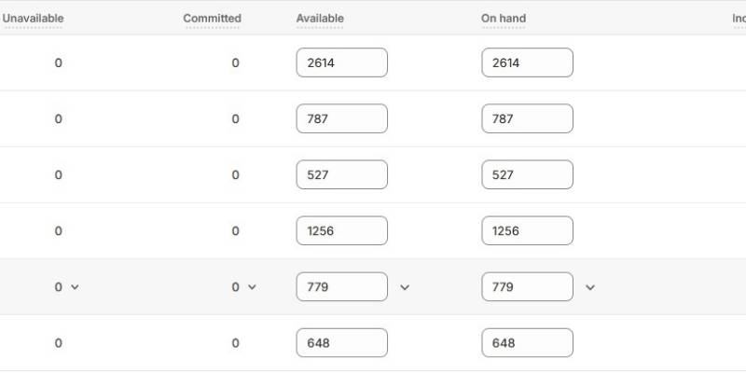
Task: Select the Available field showing 648
Action: (341, 342)
